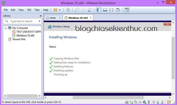Open the snapshot manager
Image resolution: width=177 pixels, height=105 pixels.
90,10
